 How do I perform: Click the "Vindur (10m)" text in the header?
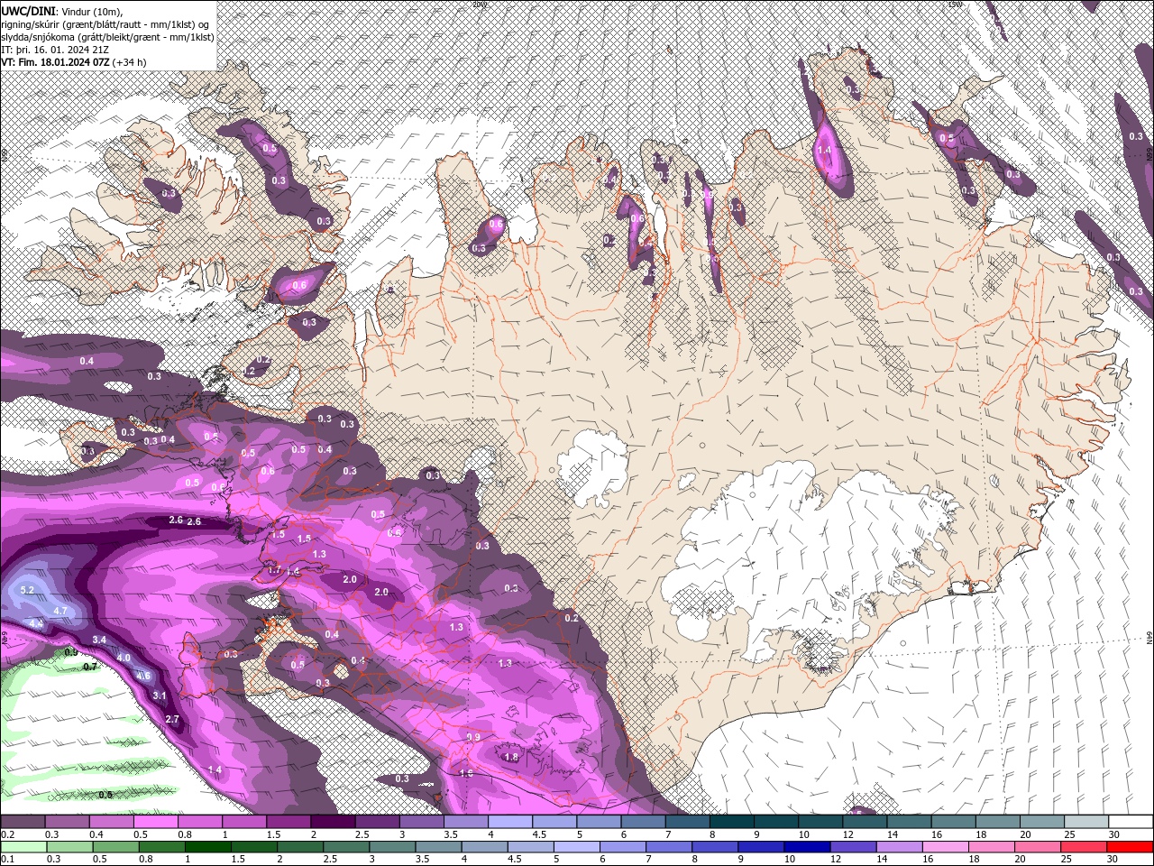click(x=90, y=11)
